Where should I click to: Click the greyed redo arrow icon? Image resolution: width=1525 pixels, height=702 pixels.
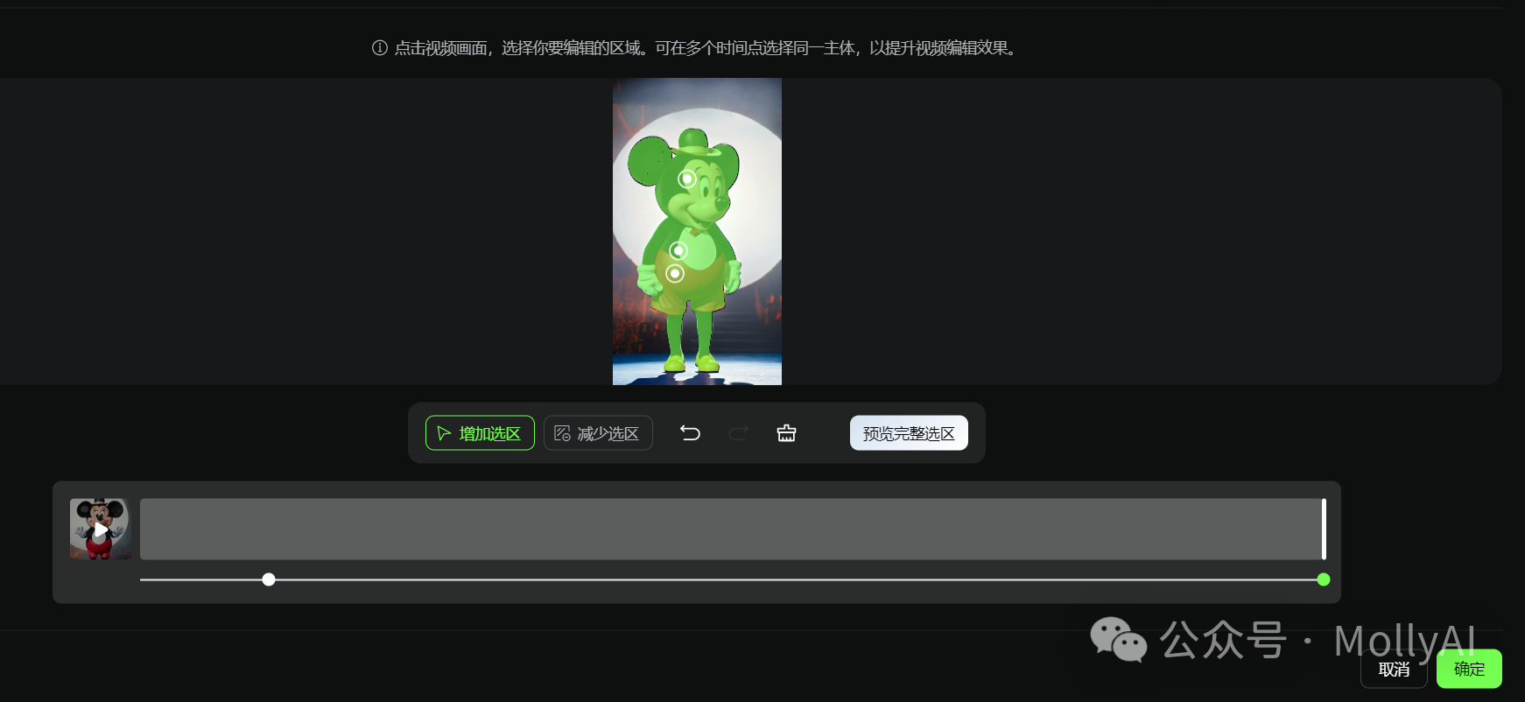click(738, 433)
